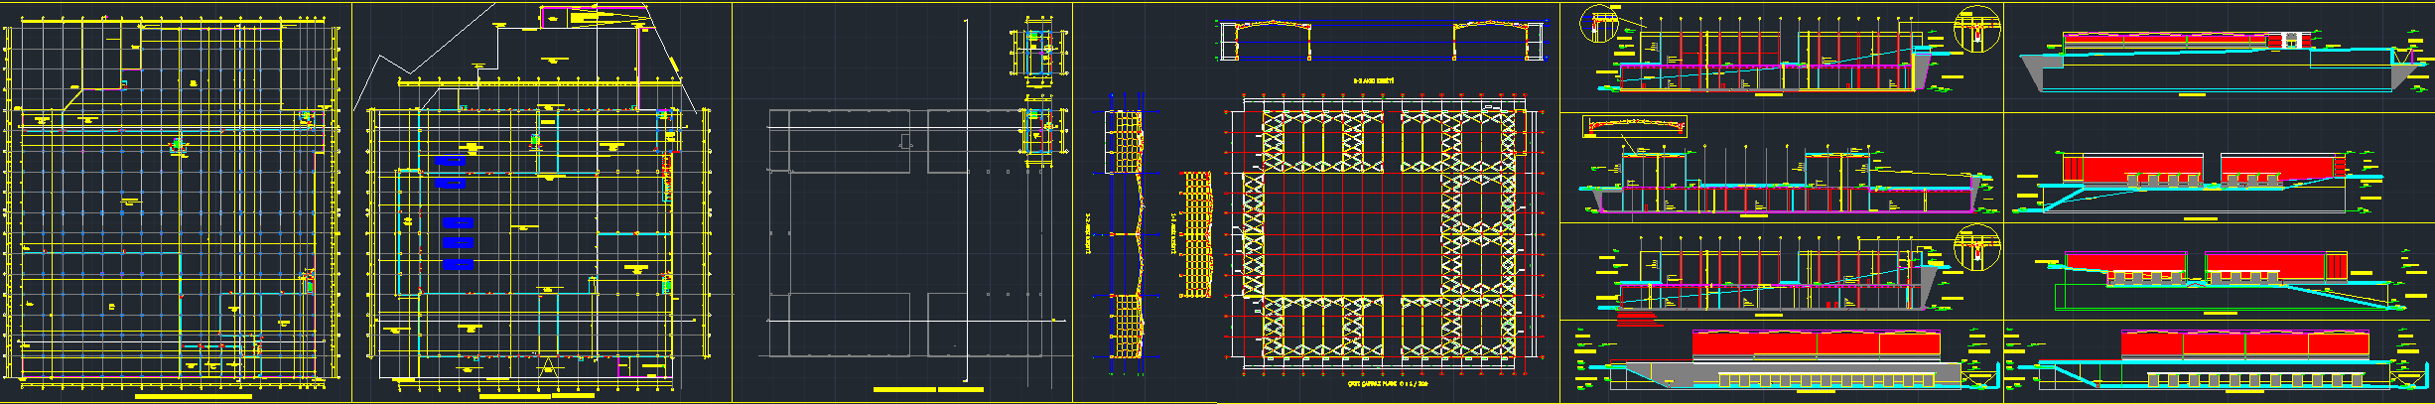Click the topmost blue filled rectangle in the second floor plan
Viewport: 2435px width, 404px height.
click(450, 161)
